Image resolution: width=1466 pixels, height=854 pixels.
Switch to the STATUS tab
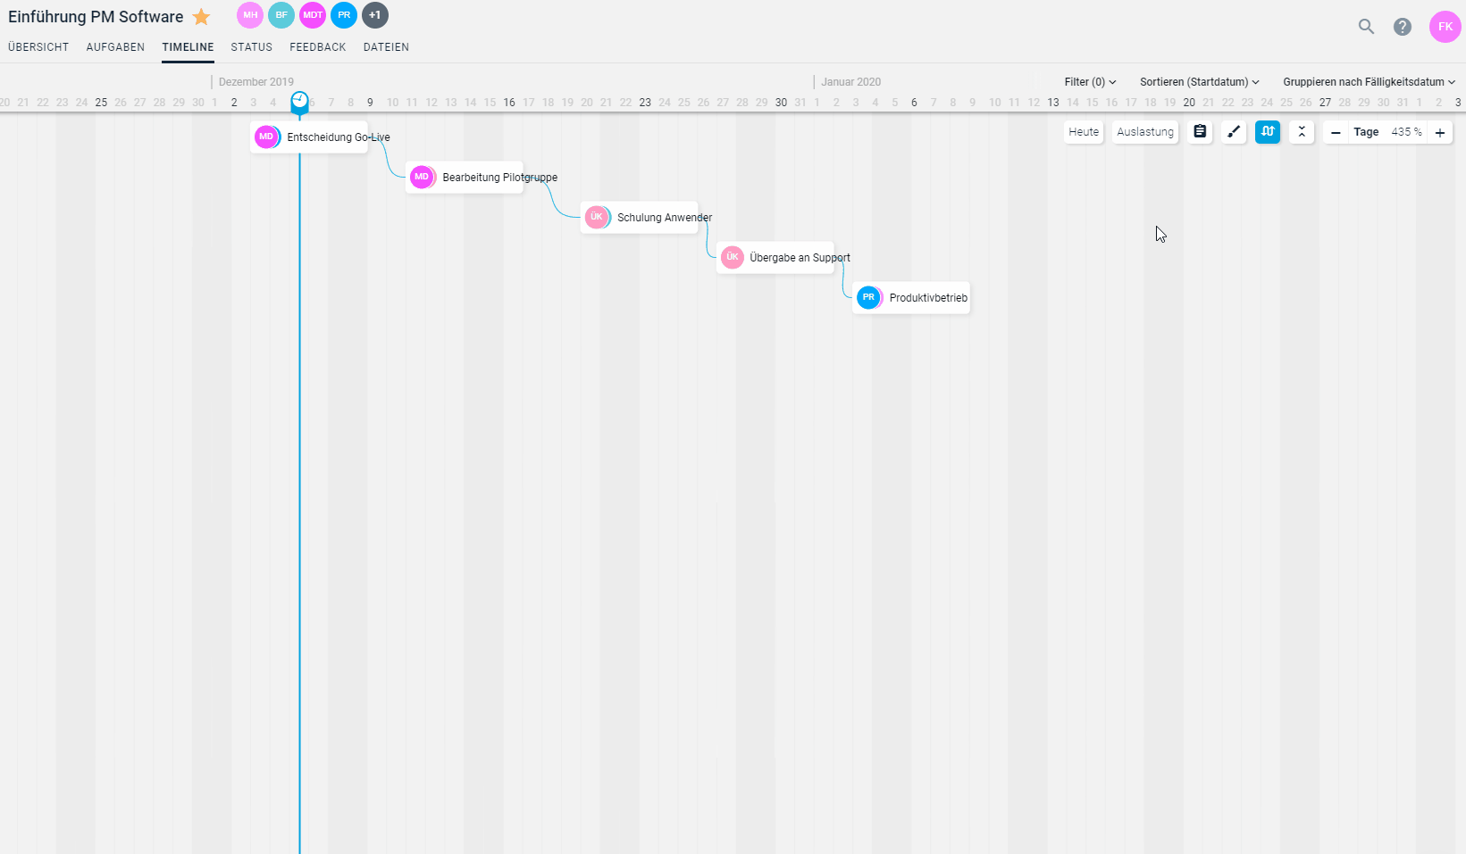pyautogui.click(x=251, y=47)
